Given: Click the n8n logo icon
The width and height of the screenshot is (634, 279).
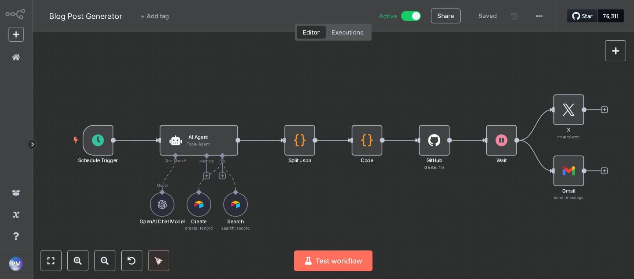Looking at the screenshot, I should (15, 14).
